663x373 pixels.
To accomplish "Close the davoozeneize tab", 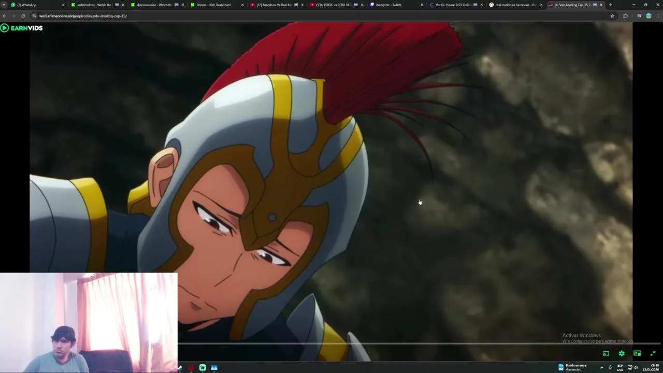I will pyautogui.click(x=182, y=5).
